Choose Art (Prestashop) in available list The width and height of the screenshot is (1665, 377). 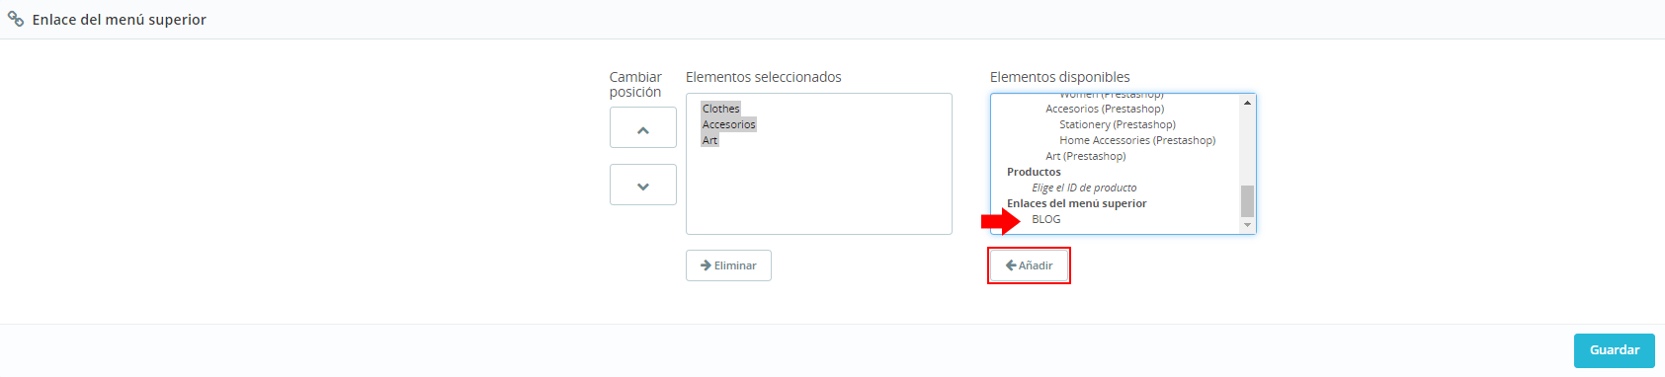coord(1086,156)
